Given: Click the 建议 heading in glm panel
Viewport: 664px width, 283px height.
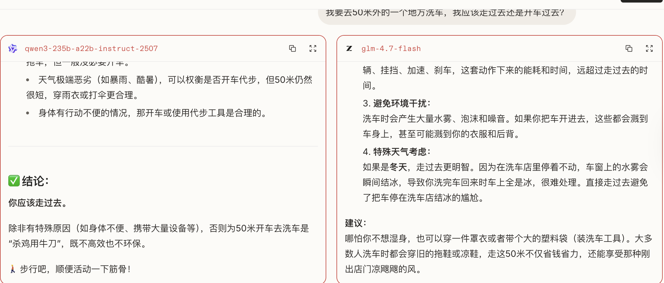Looking at the screenshot, I should click(x=356, y=223).
